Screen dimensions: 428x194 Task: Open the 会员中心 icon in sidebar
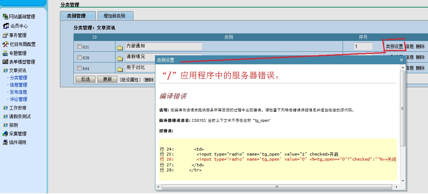point(6,26)
